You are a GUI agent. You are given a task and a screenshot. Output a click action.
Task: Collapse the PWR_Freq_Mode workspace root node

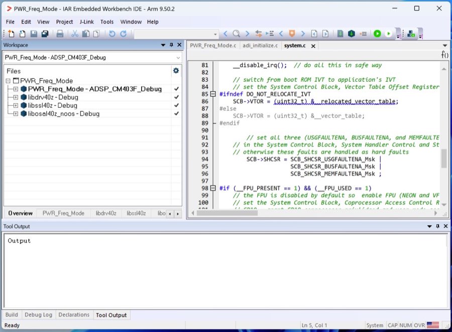(8, 81)
